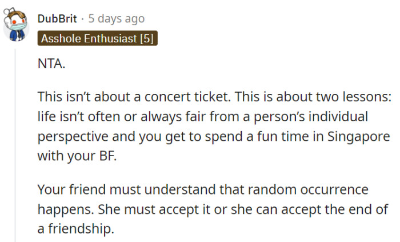The image size is (400, 242).
Task: Click DubBrit's snoo avatar icon
Action: (16, 26)
